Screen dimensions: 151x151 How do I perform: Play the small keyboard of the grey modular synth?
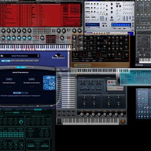[x=145, y=61]
